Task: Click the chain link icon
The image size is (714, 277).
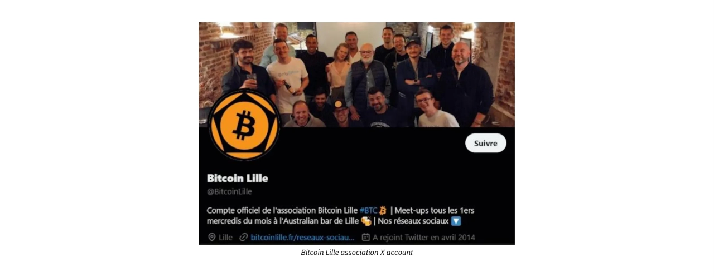Action: 243,237
